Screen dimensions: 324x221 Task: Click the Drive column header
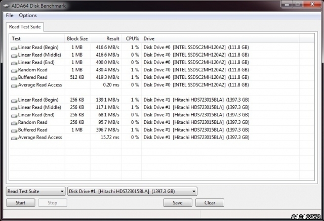220,38
